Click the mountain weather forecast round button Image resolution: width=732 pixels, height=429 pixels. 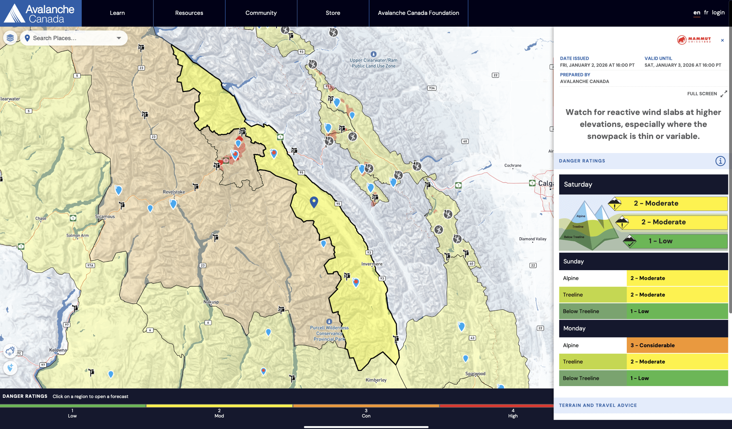[x=10, y=351]
